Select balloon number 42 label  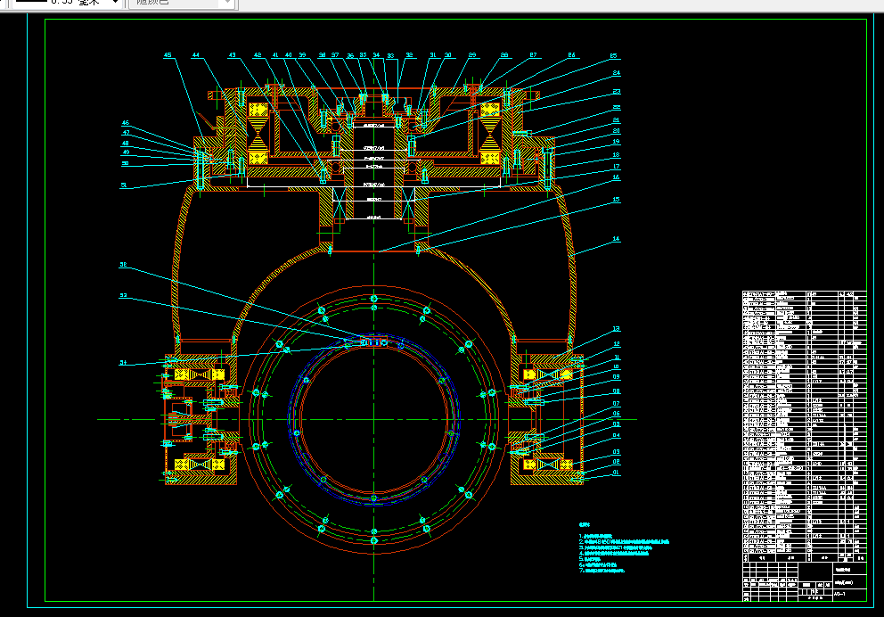click(x=258, y=55)
